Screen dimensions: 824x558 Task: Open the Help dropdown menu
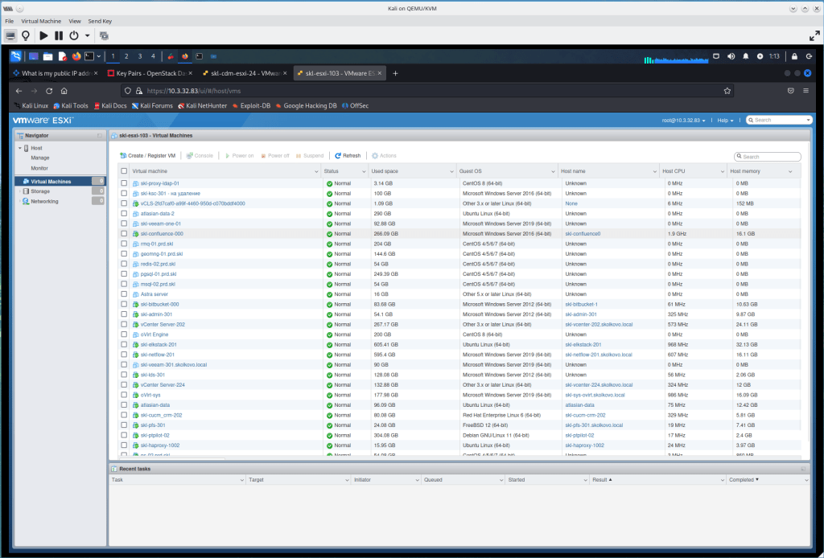[x=726, y=120]
